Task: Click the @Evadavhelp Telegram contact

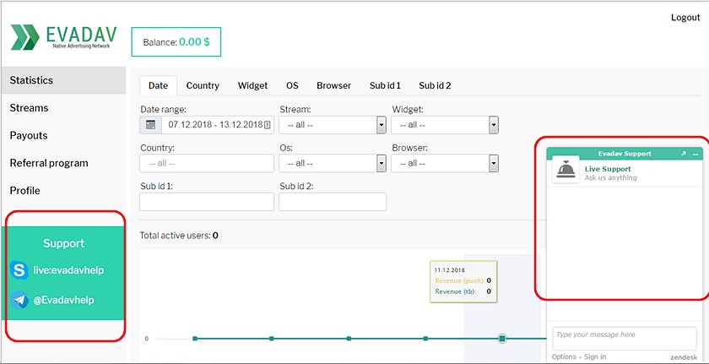Action: click(x=64, y=300)
